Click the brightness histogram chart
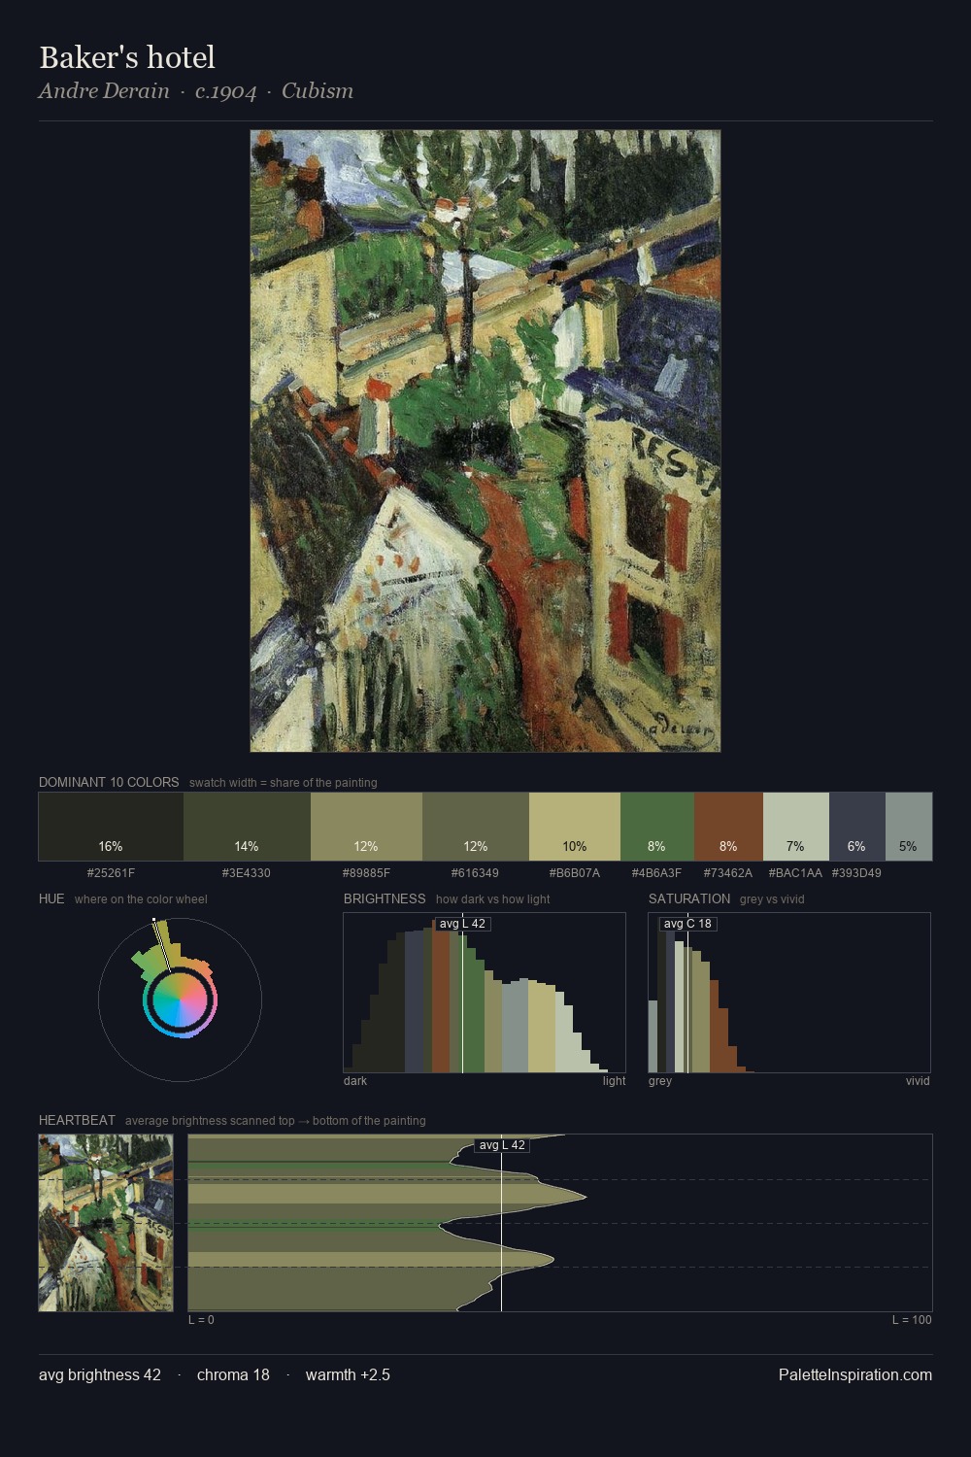This screenshot has width=971, height=1457. [x=485, y=993]
